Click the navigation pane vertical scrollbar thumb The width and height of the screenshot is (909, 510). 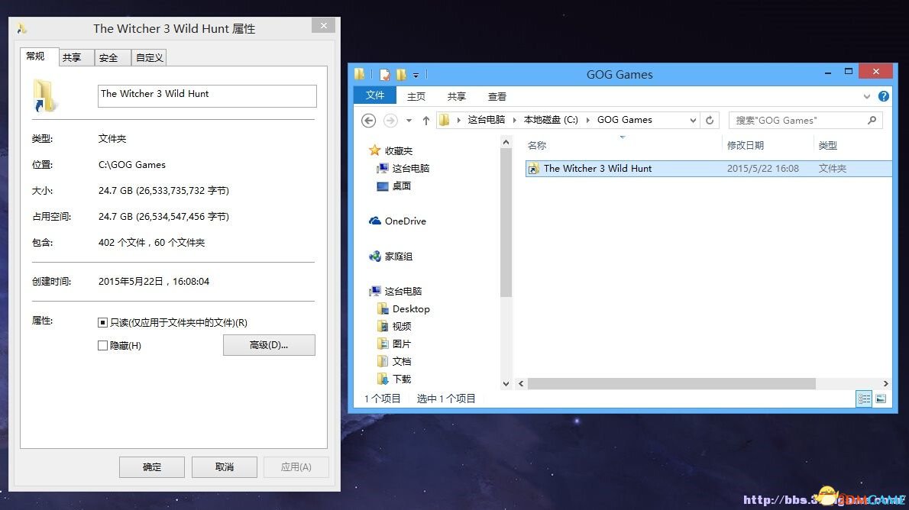[506, 222]
